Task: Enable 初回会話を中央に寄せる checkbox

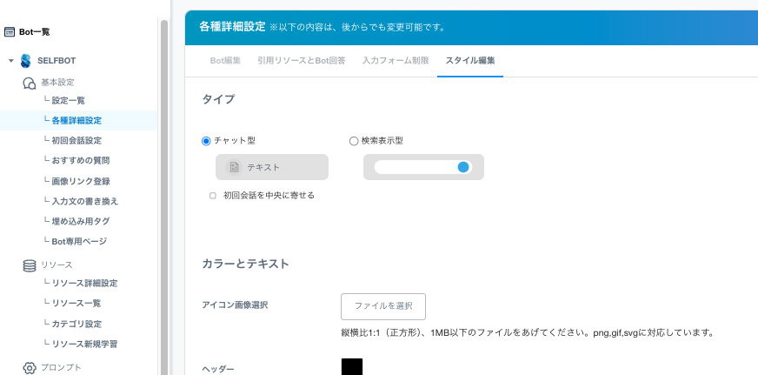Action: coord(213,196)
